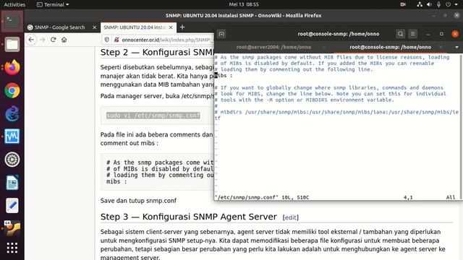Open the Activities overview
Screen dimensions: 463x260
click(x=14, y=4)
